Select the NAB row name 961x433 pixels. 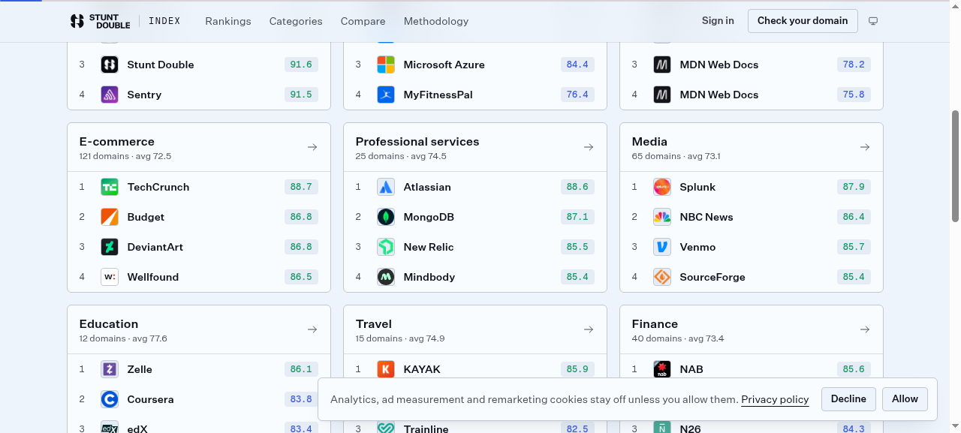(691, 369)
